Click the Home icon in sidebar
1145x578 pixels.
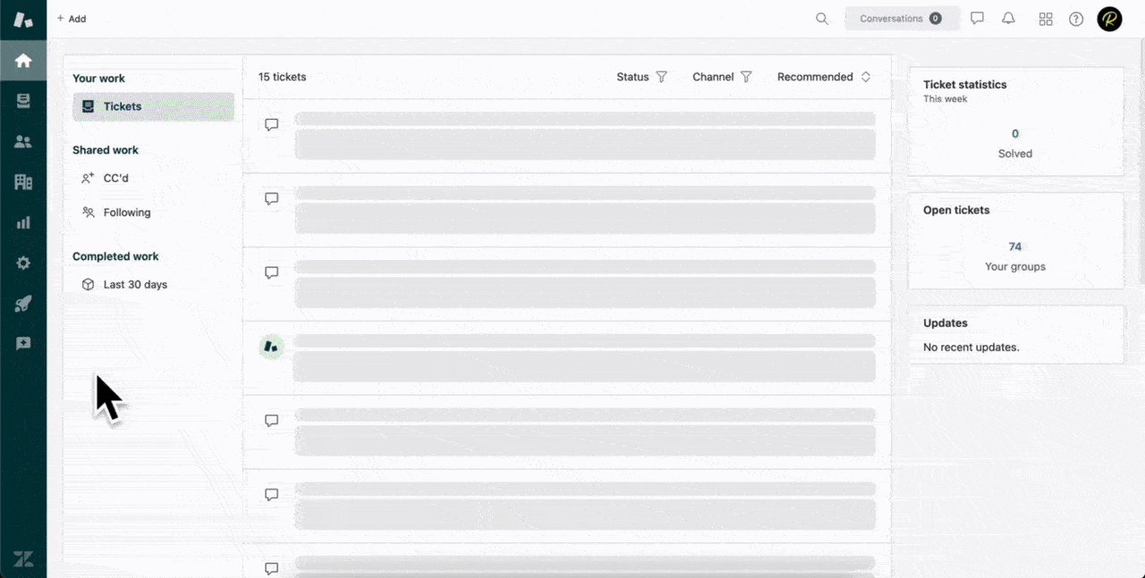(23, 61)
